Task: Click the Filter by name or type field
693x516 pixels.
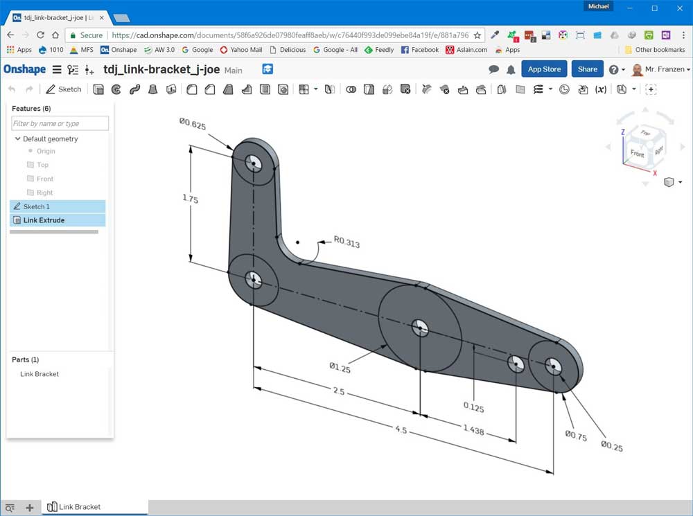Action: click(x=60, y=123)
